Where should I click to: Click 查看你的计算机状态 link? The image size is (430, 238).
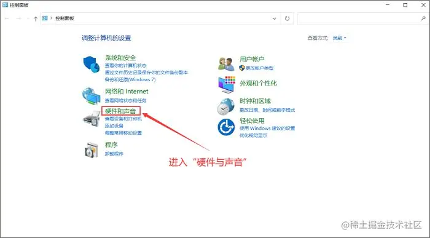(125, 66)
